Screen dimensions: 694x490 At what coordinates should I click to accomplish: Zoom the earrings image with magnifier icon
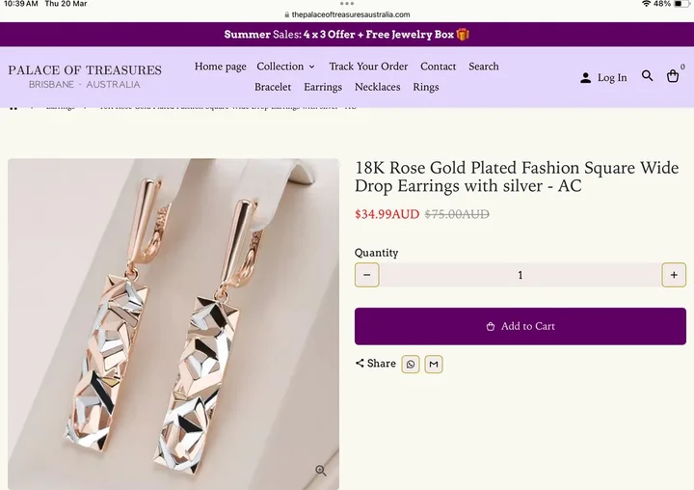tap(321, 471)
